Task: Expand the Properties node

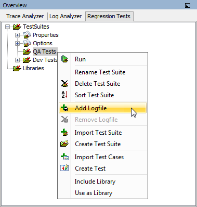Action: click(17, 35)
